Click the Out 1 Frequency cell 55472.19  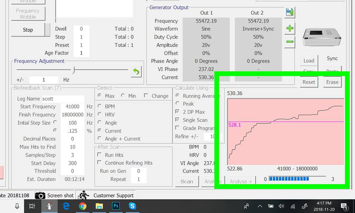[x=206, y=21]
